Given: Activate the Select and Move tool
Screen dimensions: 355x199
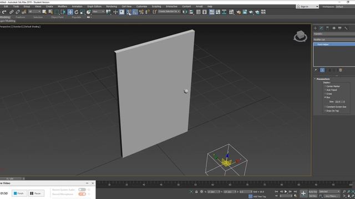Looking at the screenshot, I should [70, 12].
